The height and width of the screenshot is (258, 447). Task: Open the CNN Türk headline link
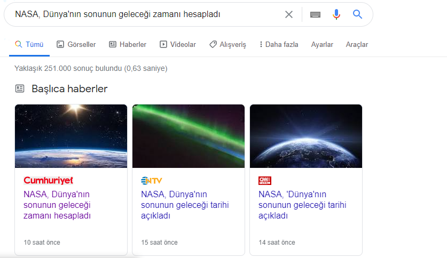click(x=302, y=205)
